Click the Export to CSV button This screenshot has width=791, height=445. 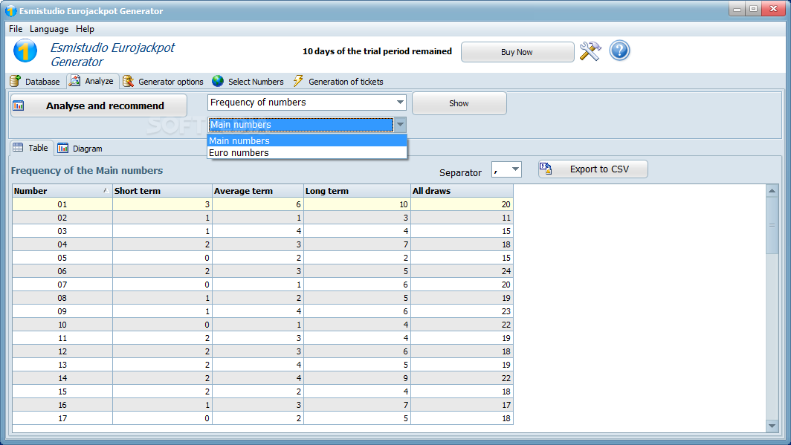pos(593,169)
